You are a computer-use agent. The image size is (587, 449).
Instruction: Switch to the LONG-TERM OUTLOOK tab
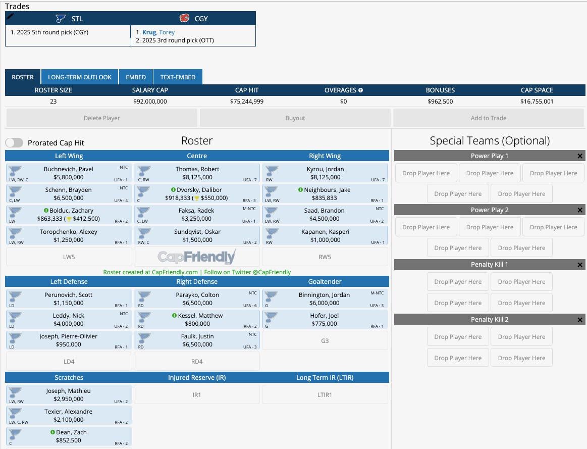79,77
